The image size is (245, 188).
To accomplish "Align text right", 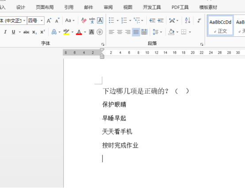I will click(x=128, y=32).
